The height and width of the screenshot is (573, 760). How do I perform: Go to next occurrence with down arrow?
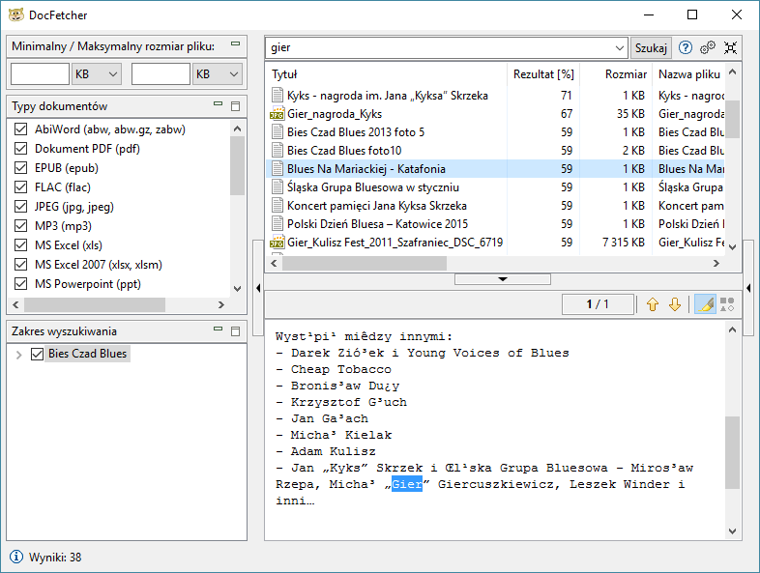[675, 304]
